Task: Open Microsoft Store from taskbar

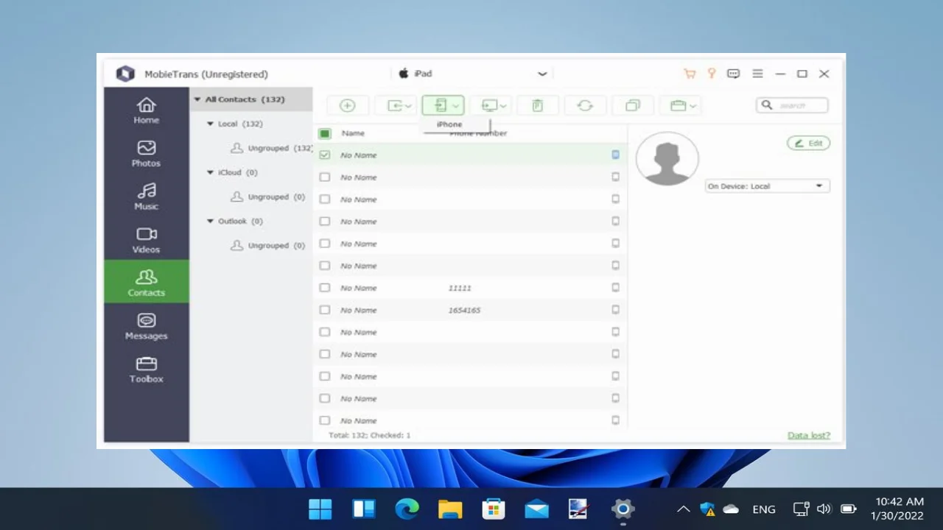Action: pos(493,509)
